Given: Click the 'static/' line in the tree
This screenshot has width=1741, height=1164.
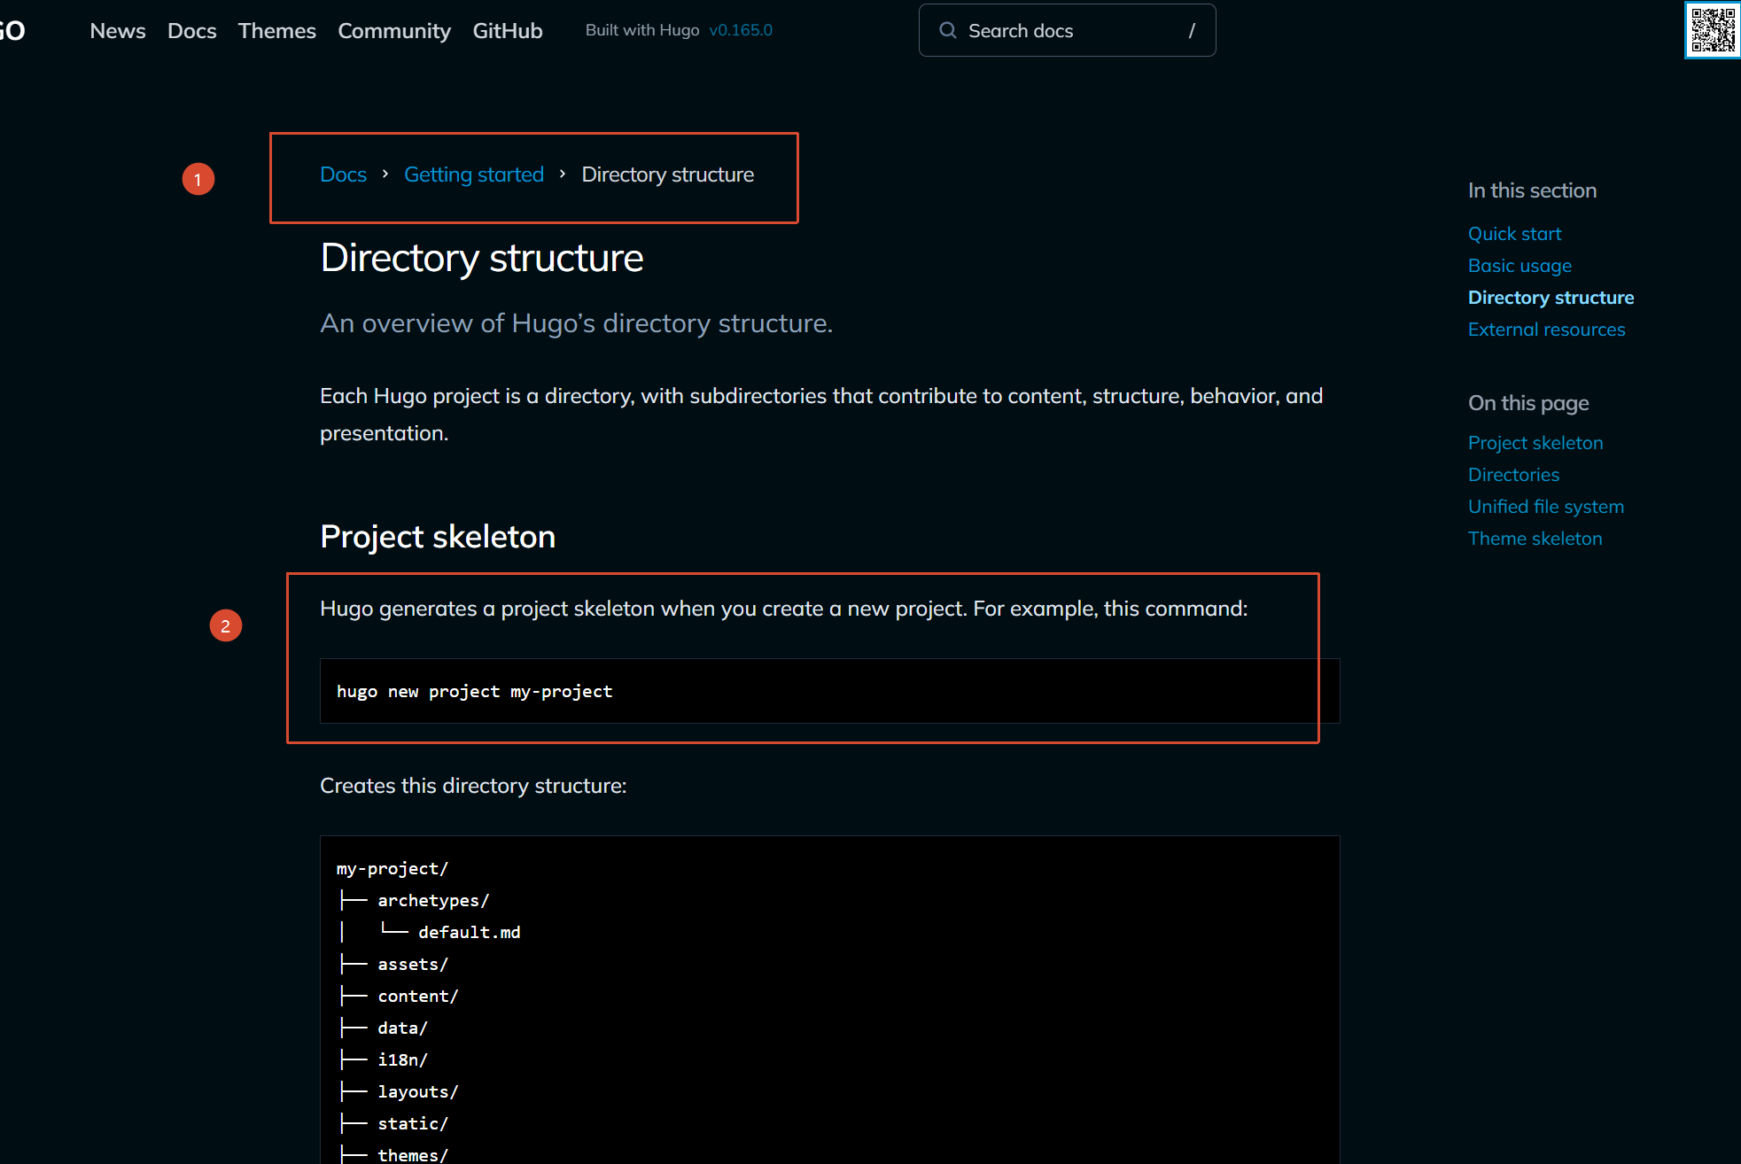Looking at the screenshot, I should [413, 1124].
